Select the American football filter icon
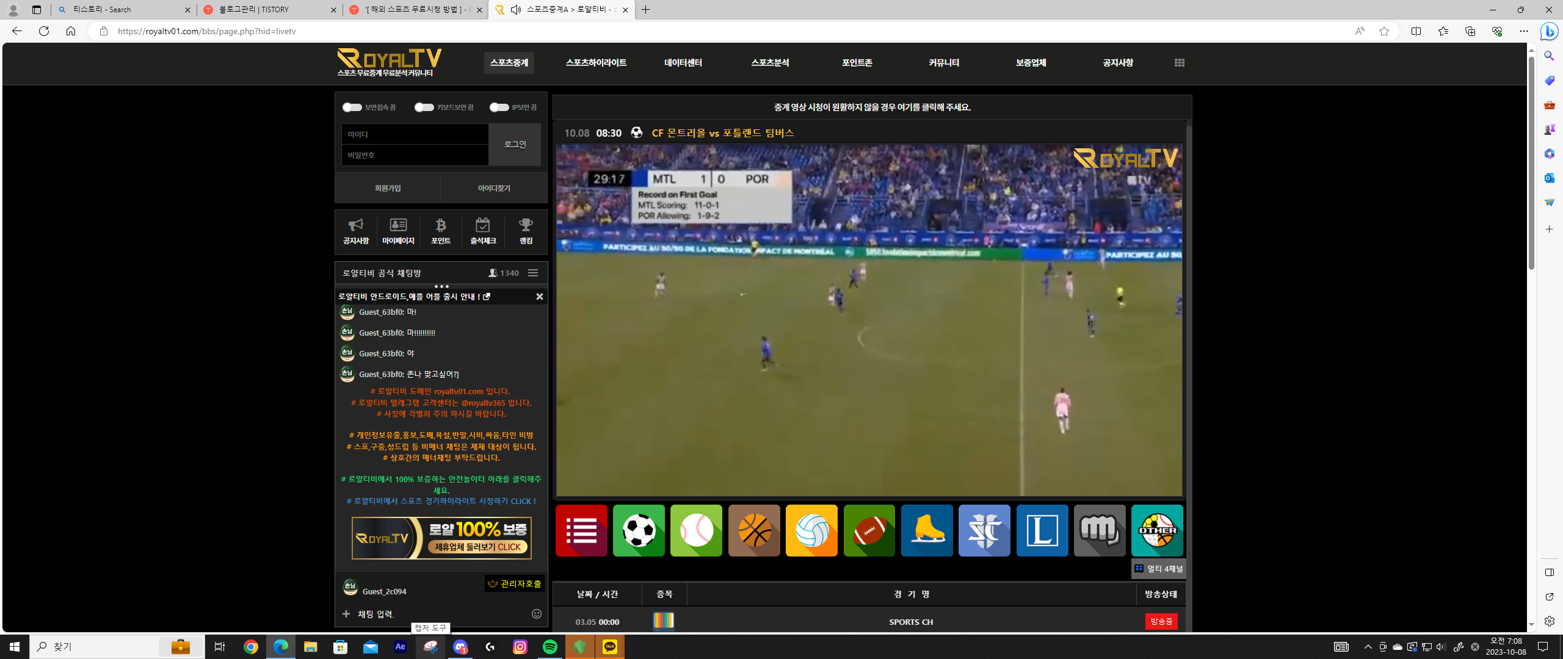1563x659 pixels. click(x=869, y=530)
